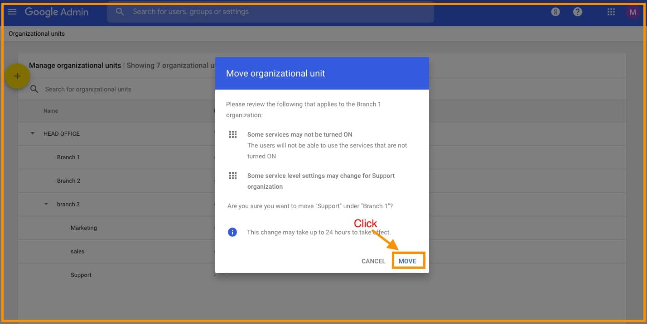This screenshot has width=647, height=324.
Task: Select the Branch 1 row
Action: [68, 157]
